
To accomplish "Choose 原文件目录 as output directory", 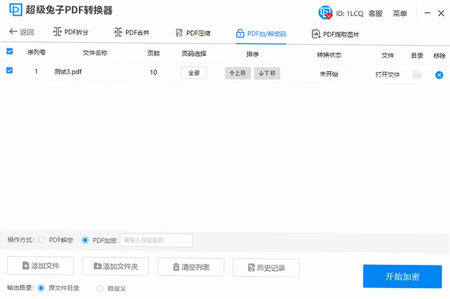I will point(41,288).
